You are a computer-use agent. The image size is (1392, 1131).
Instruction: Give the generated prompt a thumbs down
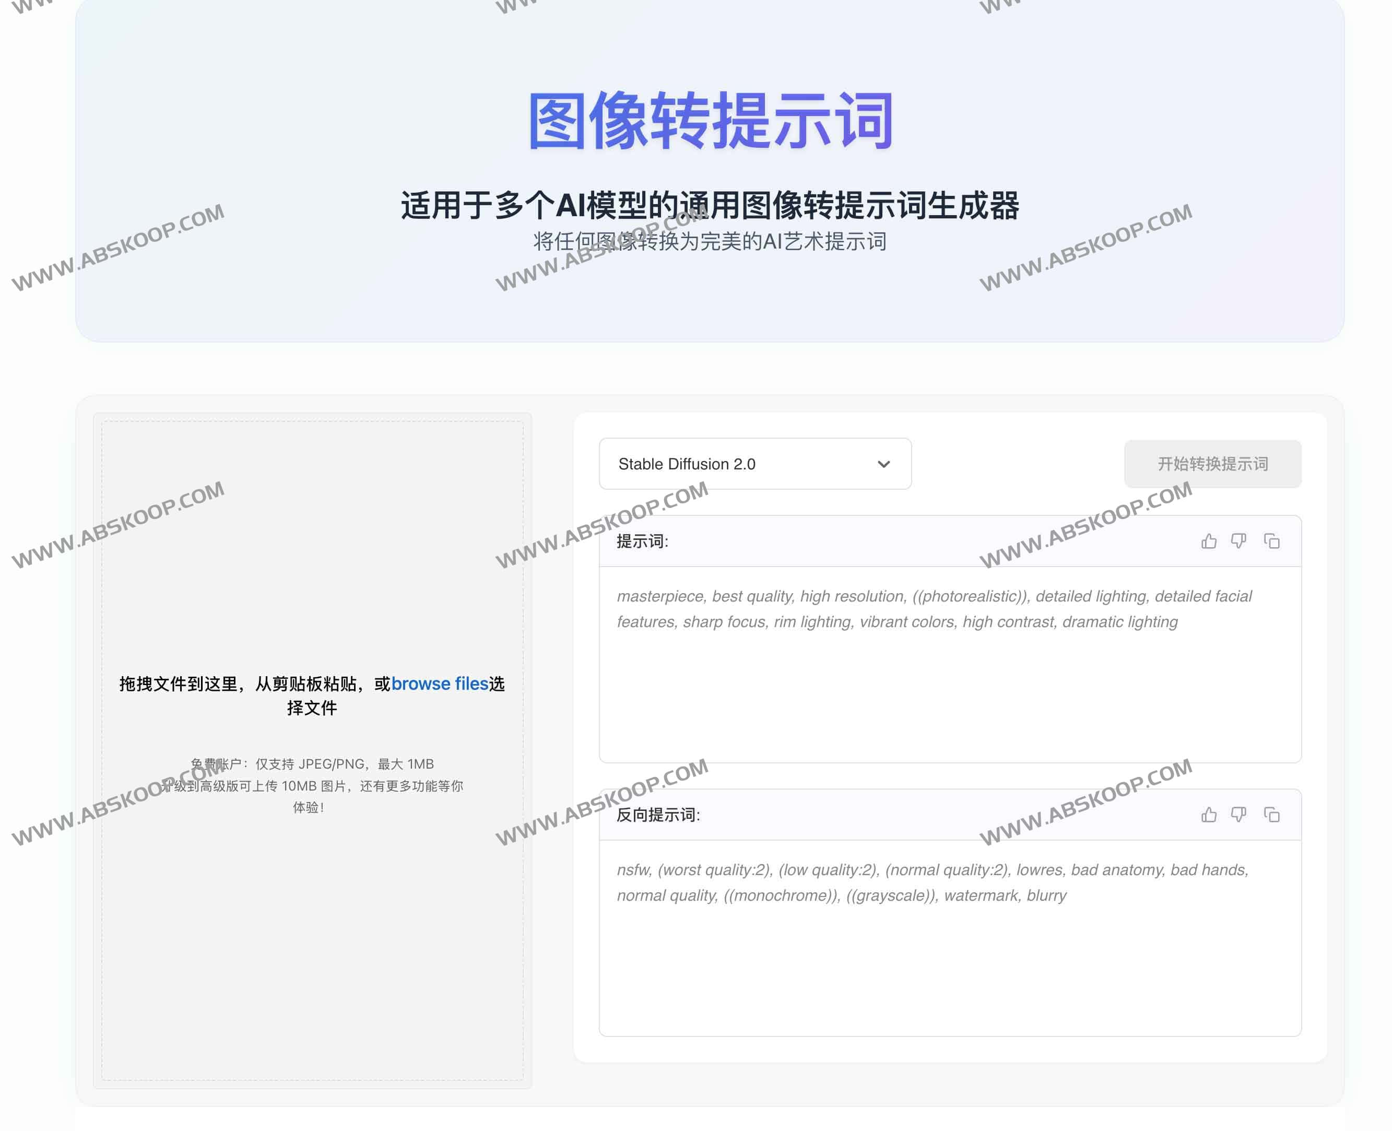tap(1240, 540)
